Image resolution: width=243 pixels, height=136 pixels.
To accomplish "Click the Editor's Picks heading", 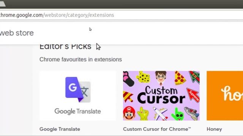I will click(65, 47).
